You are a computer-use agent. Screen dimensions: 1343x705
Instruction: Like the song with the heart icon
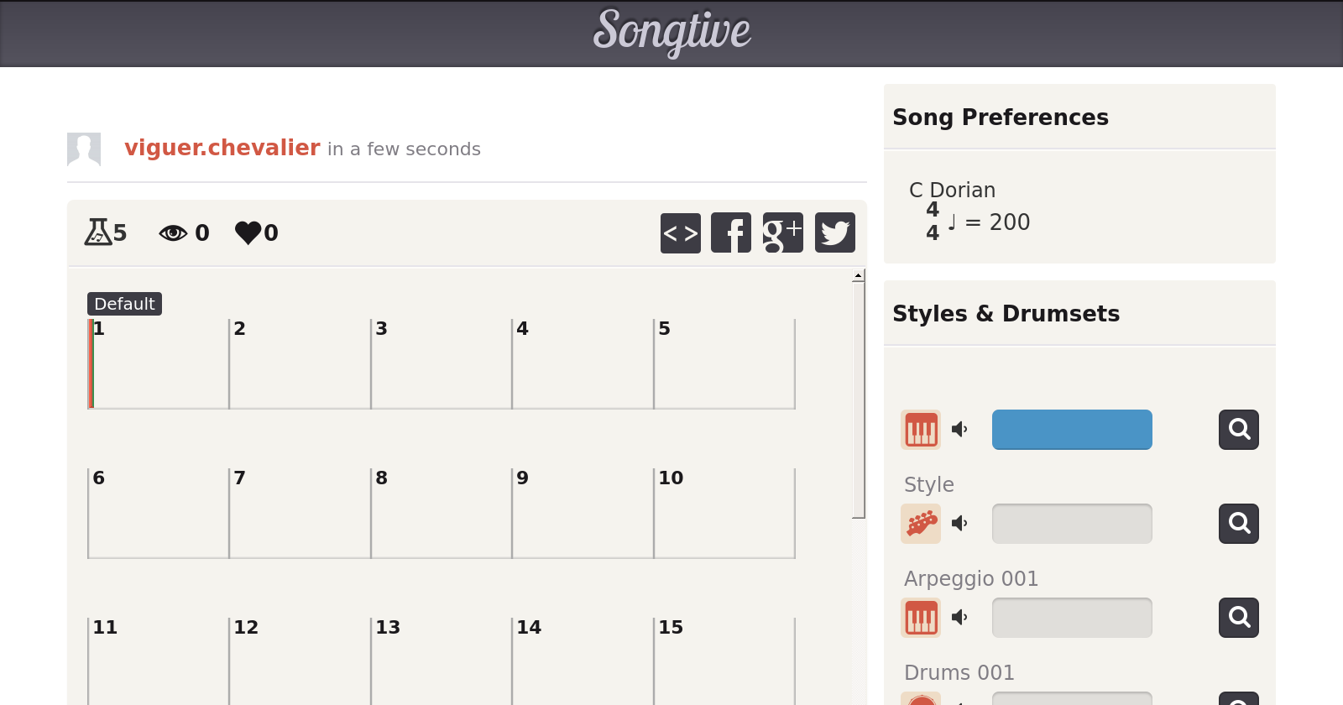pyautogui.click(x=248, y=232)
